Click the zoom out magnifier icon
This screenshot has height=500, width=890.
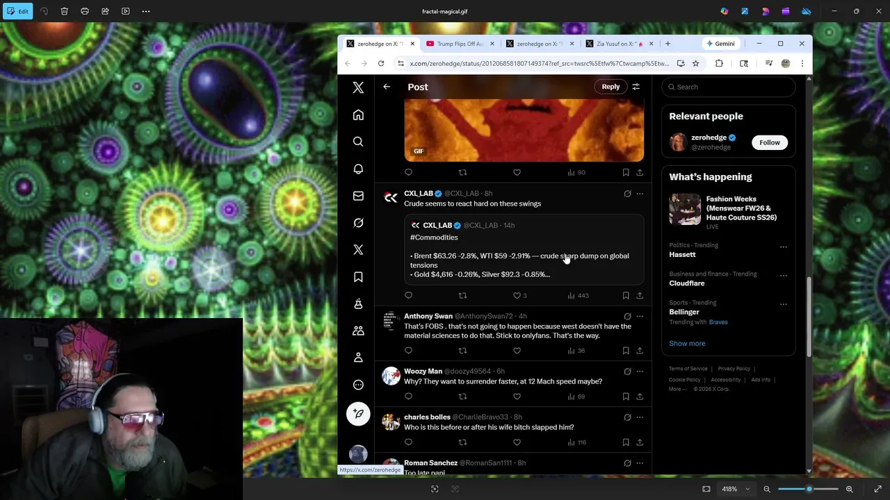click(x=767, y=489)
